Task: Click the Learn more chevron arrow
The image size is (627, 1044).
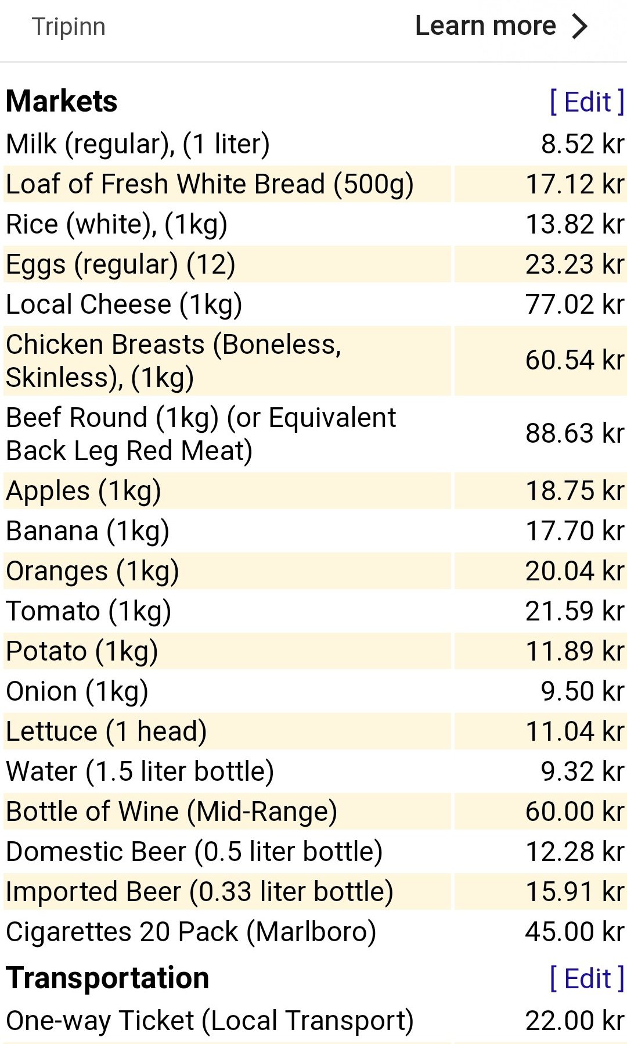Action: [579, 27]
